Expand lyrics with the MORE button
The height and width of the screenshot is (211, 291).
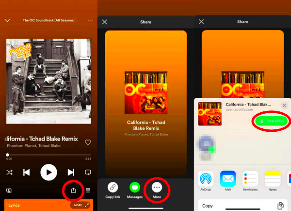pyautogui.click(x=80, y=205)
